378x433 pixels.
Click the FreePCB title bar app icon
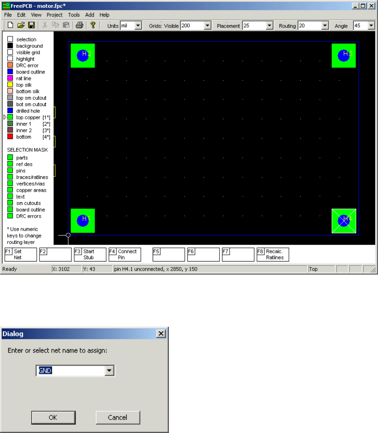6,6
